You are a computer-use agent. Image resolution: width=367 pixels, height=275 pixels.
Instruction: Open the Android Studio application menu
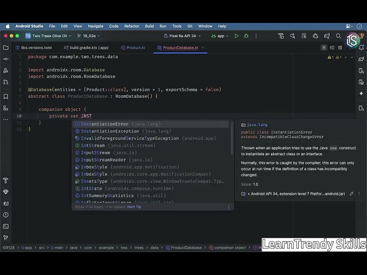pos(29,26)
